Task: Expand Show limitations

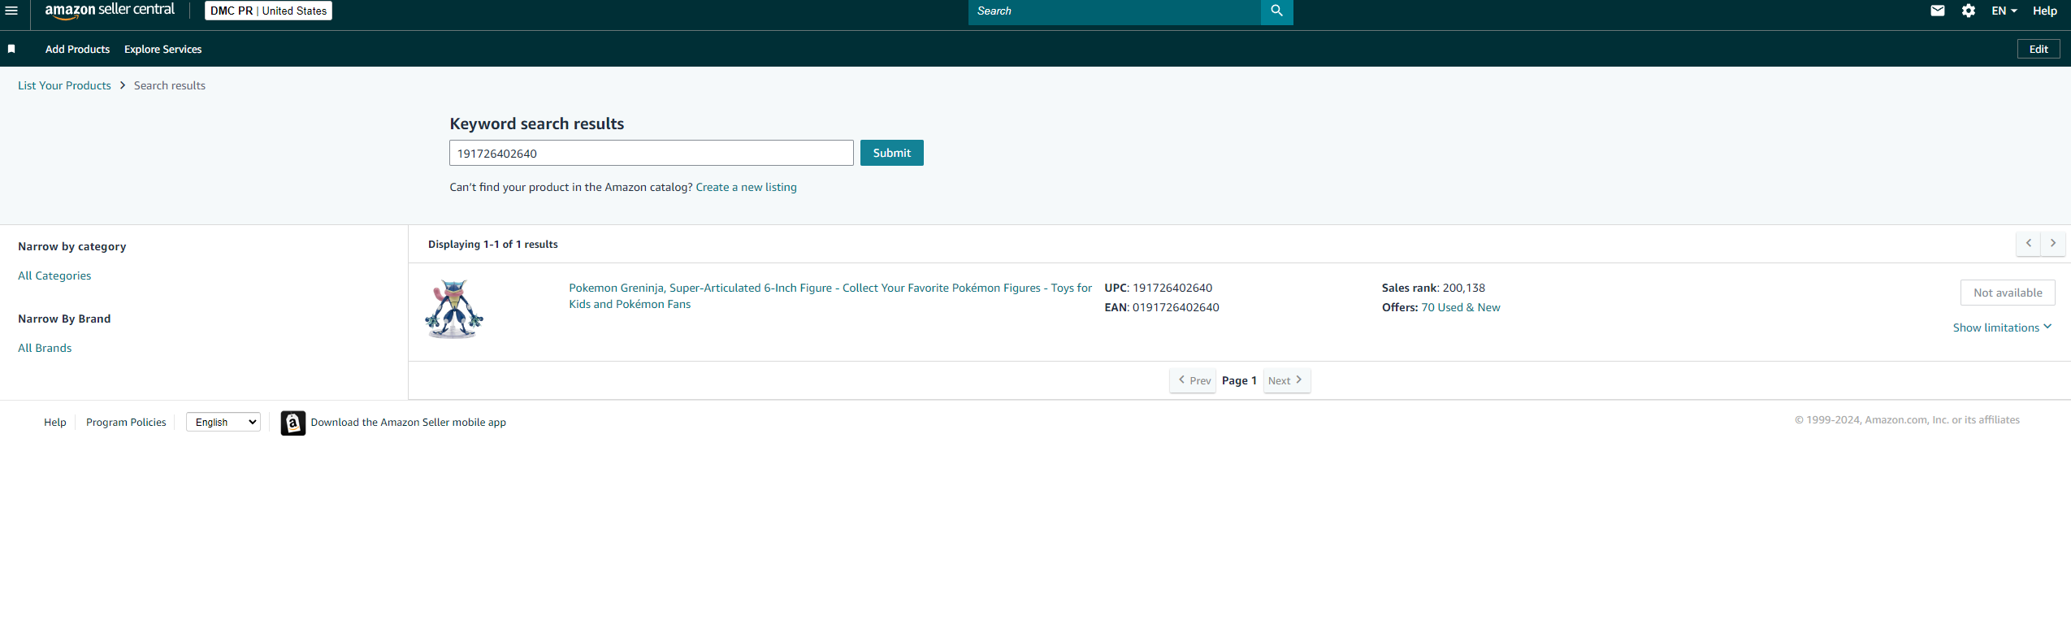Action: [x=2002, y=328]
